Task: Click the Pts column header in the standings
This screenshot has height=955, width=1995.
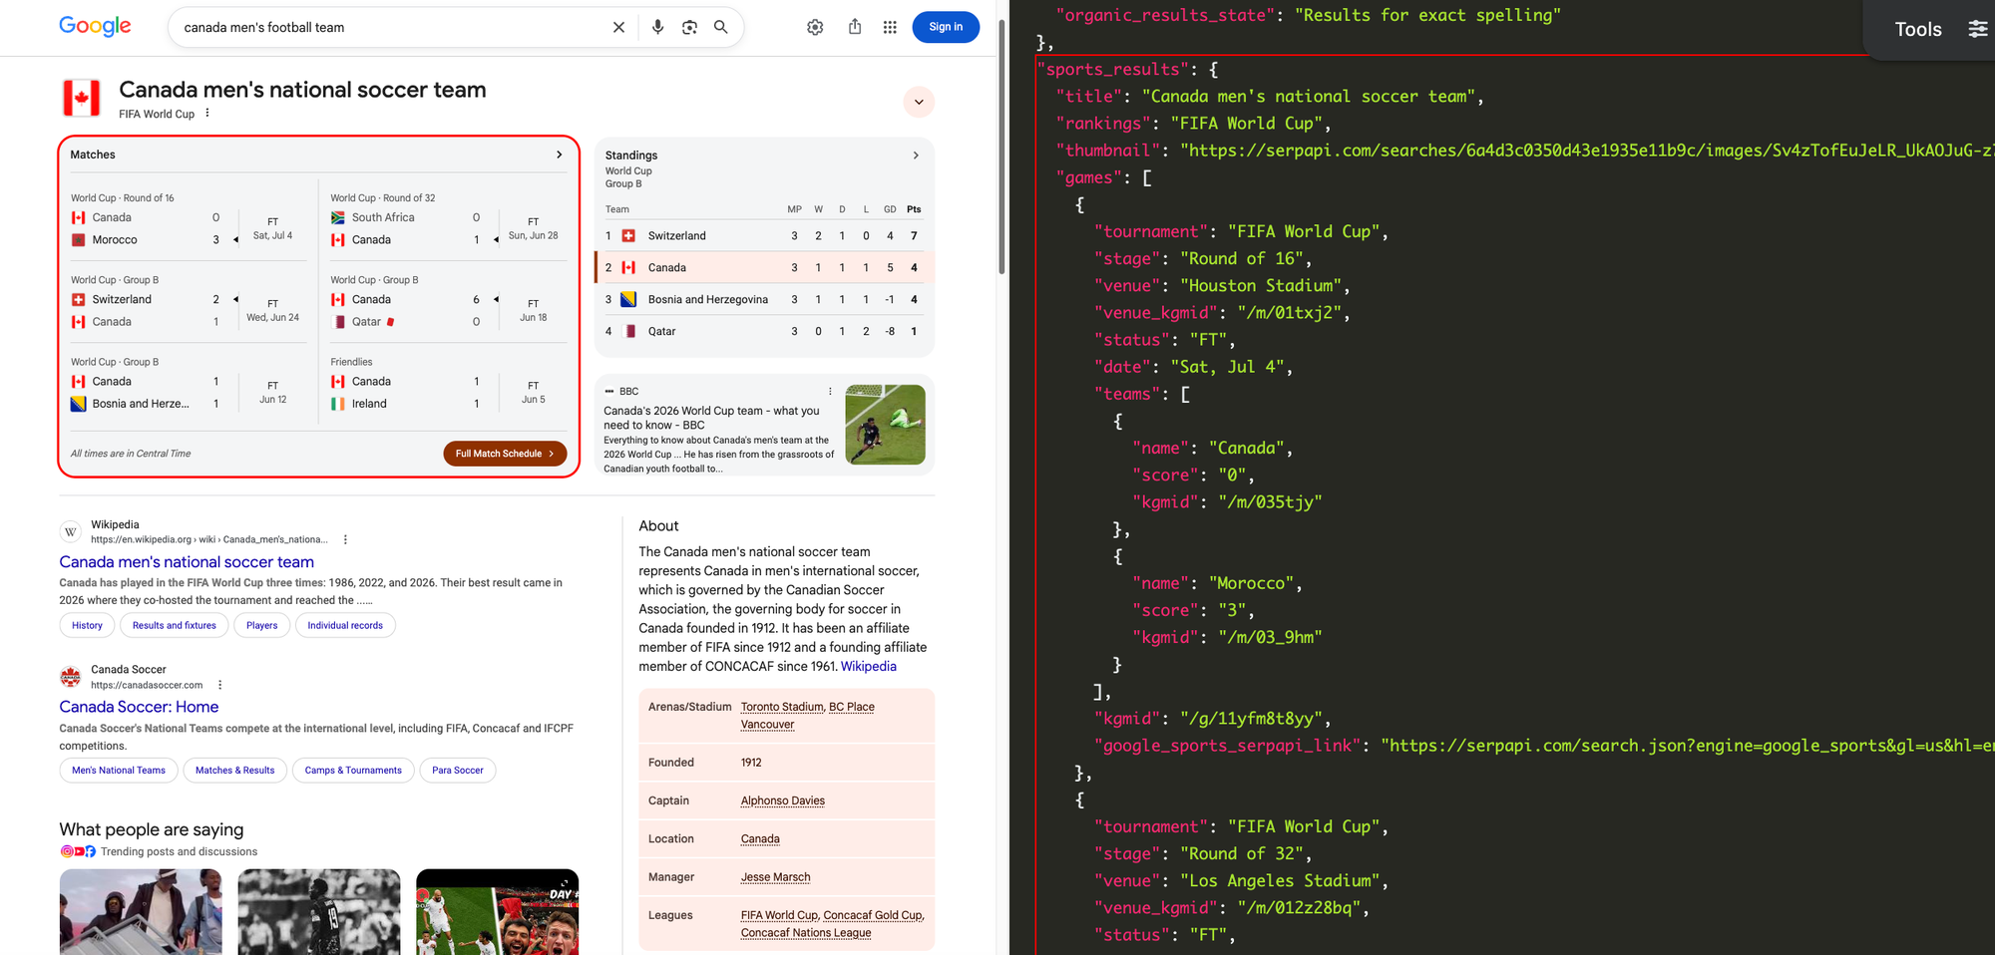Action: click(x=914, y=209)
